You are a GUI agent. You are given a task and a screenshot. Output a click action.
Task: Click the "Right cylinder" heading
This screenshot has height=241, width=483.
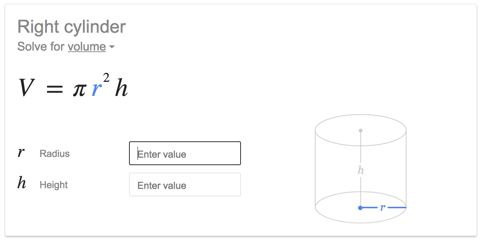72,27
